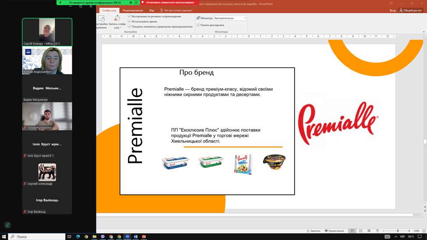Open the Windows Start menu

[4, 236]
